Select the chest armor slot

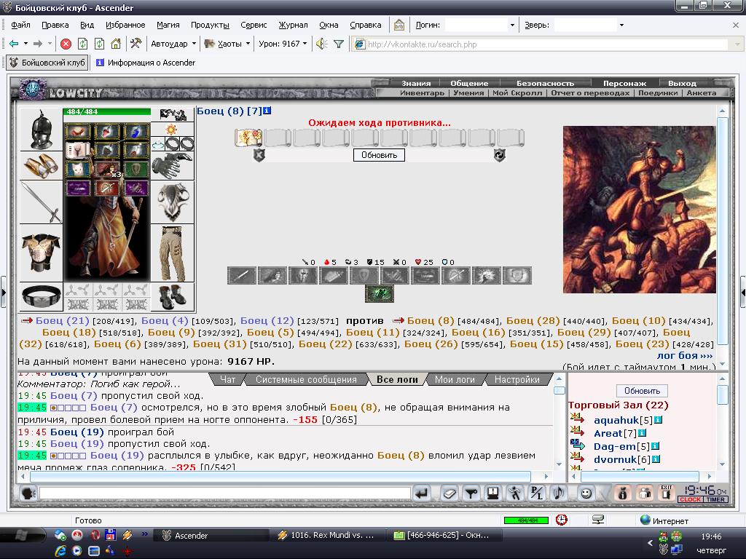pos(41,253)
